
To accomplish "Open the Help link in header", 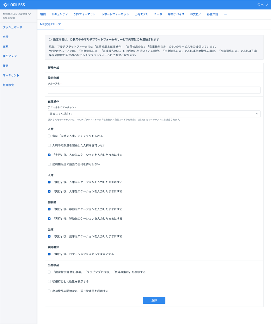I will (x=263, y=5).
